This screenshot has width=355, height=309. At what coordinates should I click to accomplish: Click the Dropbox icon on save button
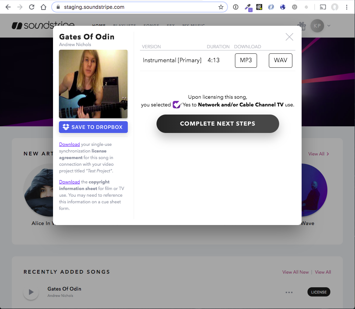click(66, 127)
